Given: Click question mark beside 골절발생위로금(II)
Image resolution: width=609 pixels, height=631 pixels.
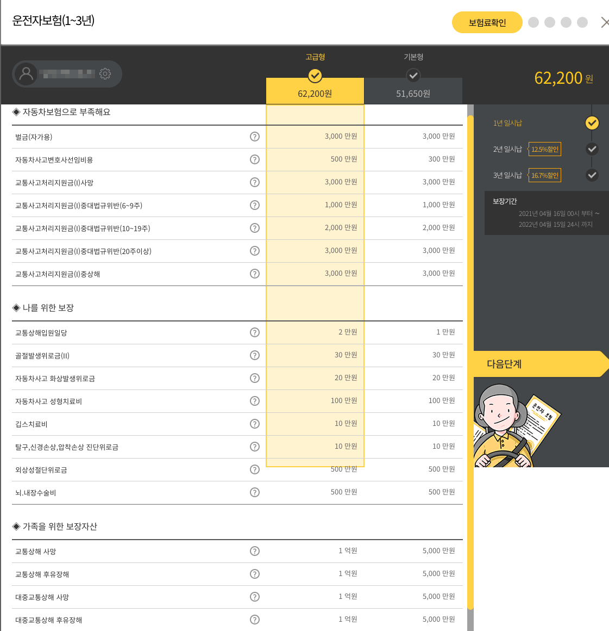Looking at the screenshot, I should click(x=254, y=355).
